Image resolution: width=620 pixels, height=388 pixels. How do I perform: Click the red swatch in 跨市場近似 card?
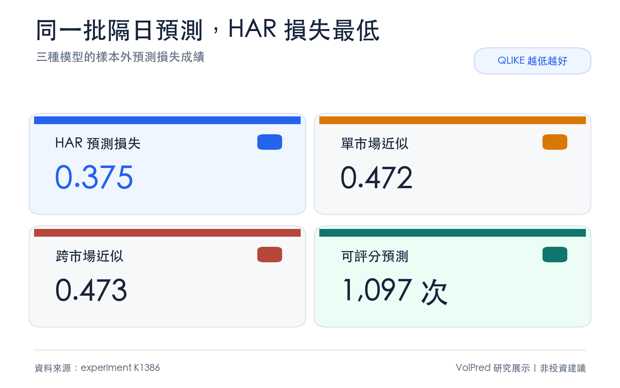pos(270,255)
